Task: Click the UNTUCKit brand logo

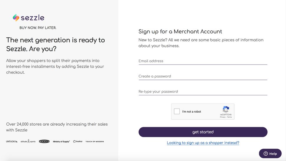Action: tap(12, 142)
